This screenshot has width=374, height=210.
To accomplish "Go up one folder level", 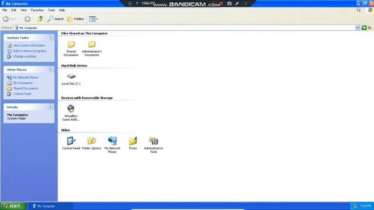I will [40, 19].
